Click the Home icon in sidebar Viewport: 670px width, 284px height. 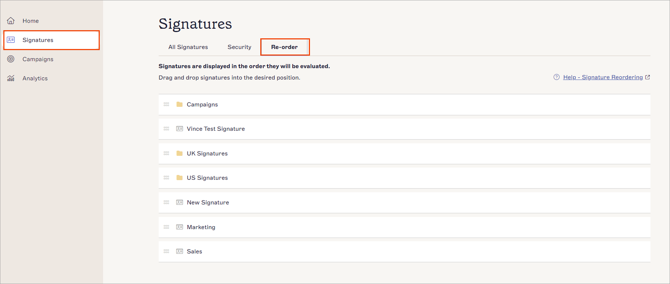point(11,21)
